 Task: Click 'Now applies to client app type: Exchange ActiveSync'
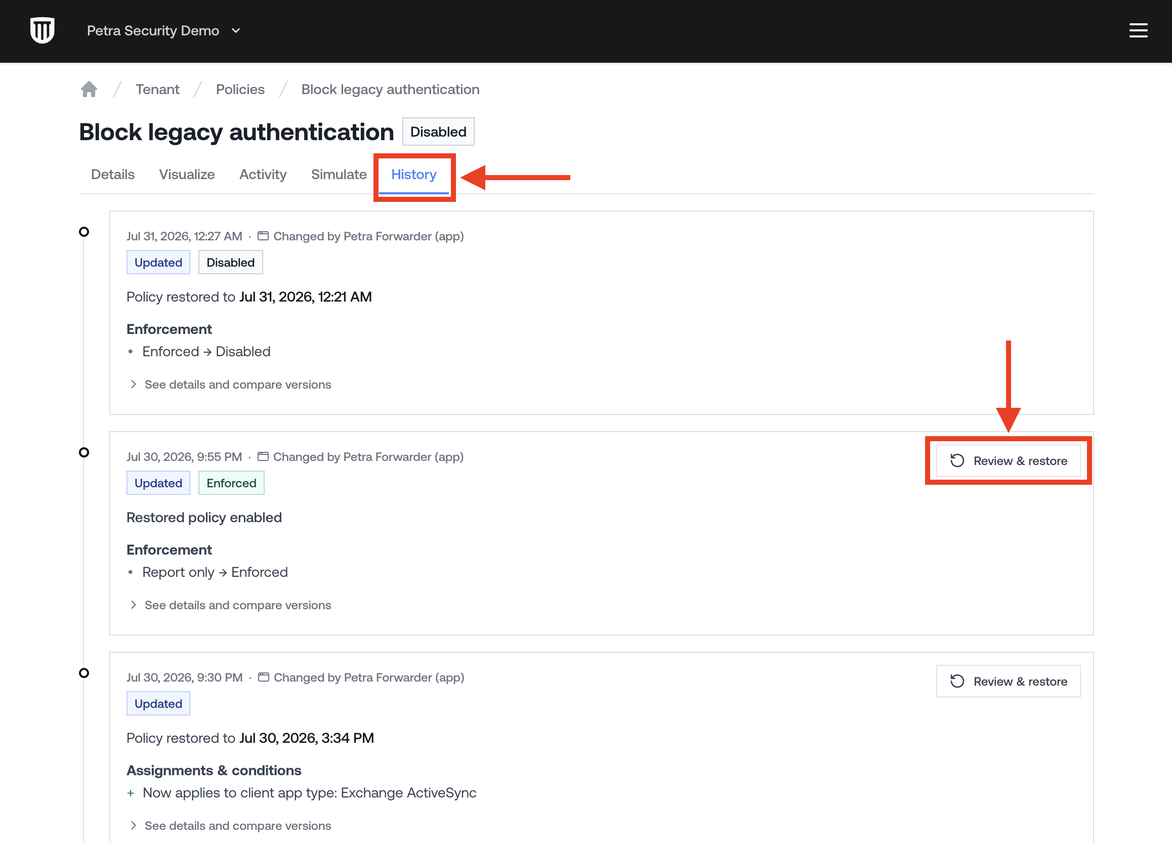(310, 792)
